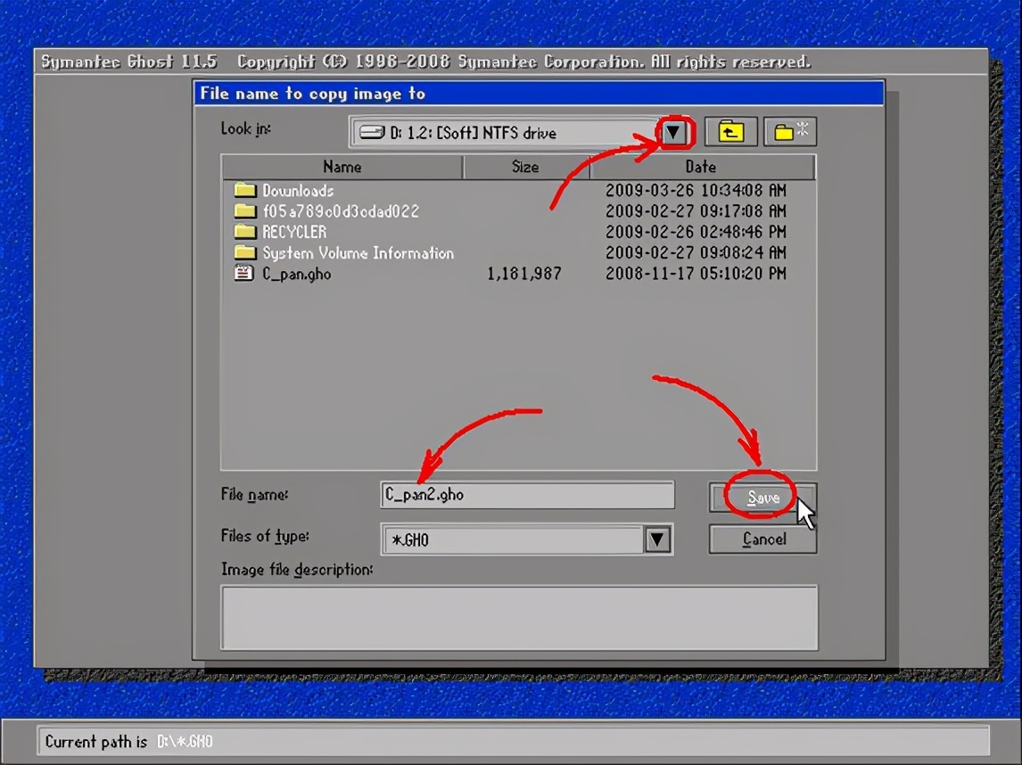Viewport: 1022px width, 765px height.
Task: Sort the file list by Date column
Action: (x=701, y=167)
